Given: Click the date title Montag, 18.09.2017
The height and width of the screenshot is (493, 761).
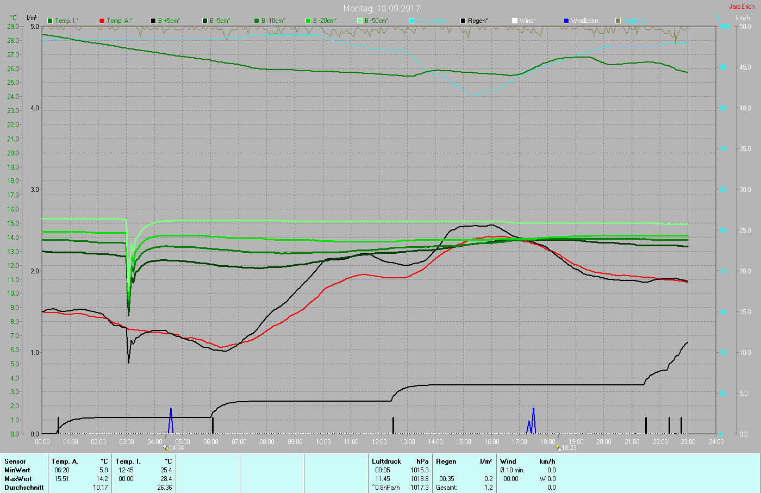Looking at the screenshot, I should (382, 9).
